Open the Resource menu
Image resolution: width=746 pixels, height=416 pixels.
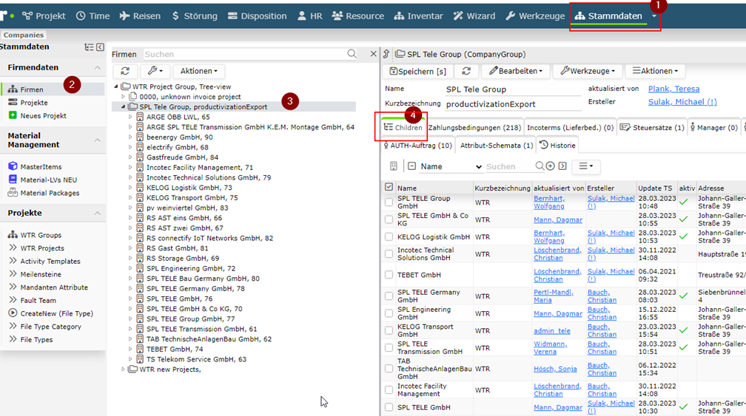[x=357, y=16]
